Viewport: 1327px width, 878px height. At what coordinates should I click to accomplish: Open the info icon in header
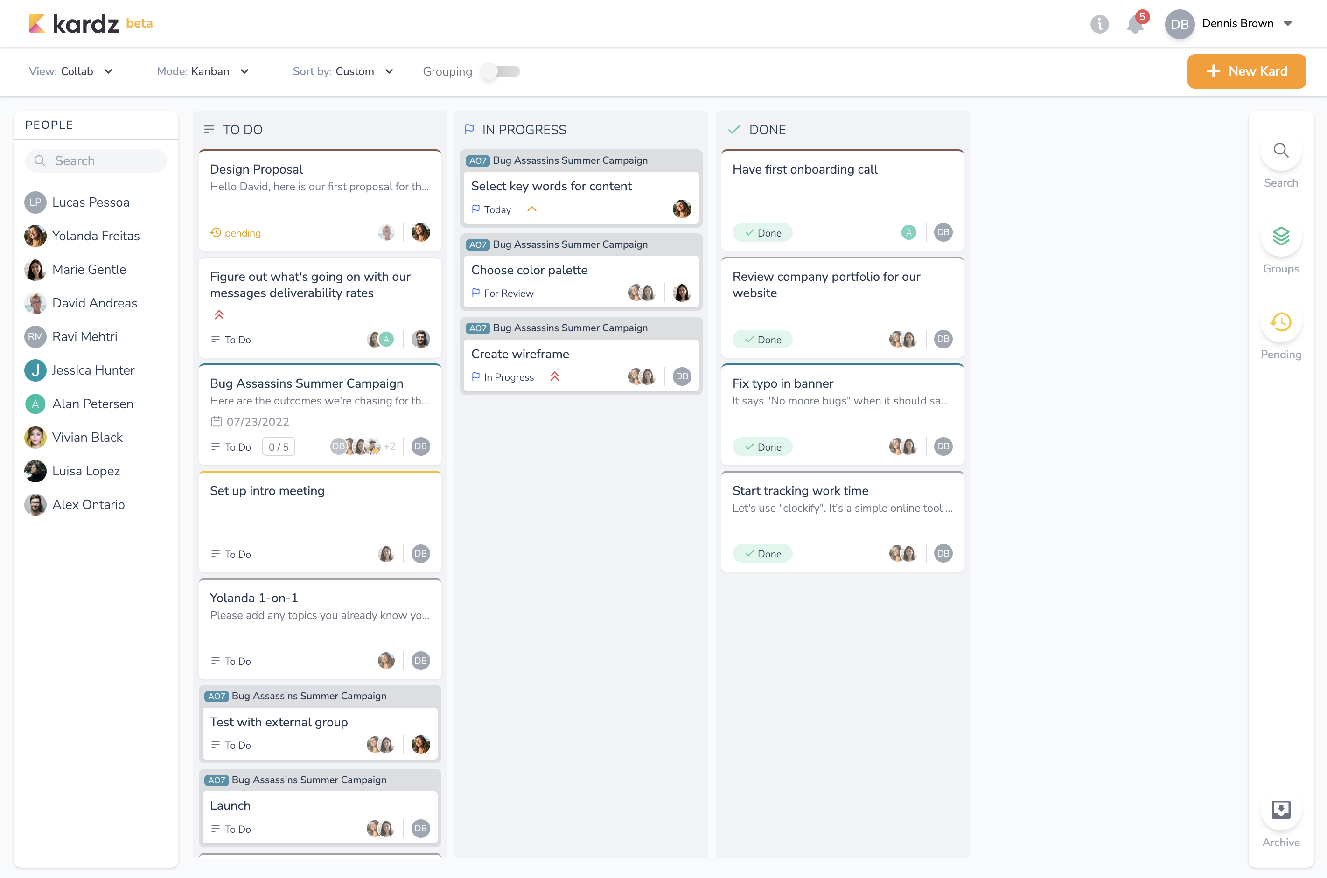(1099, 23)
